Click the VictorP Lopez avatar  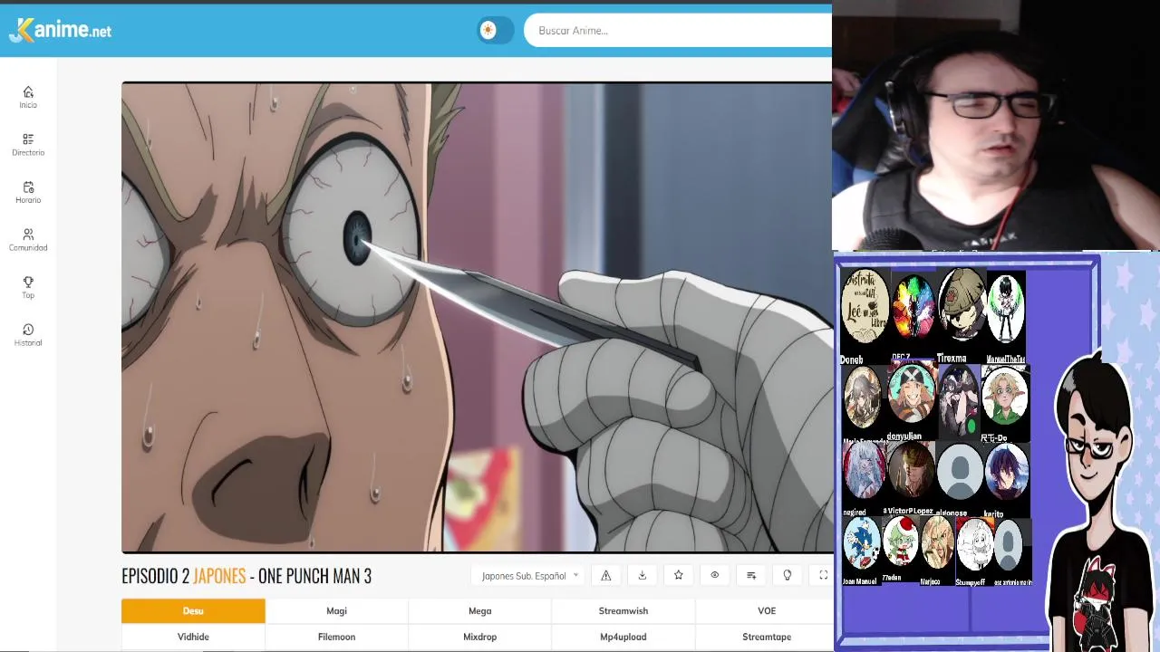pyautogui.click(x=911, y=471)
